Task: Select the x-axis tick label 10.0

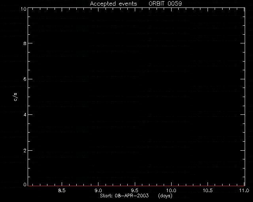Action: (x=171, y=191)
